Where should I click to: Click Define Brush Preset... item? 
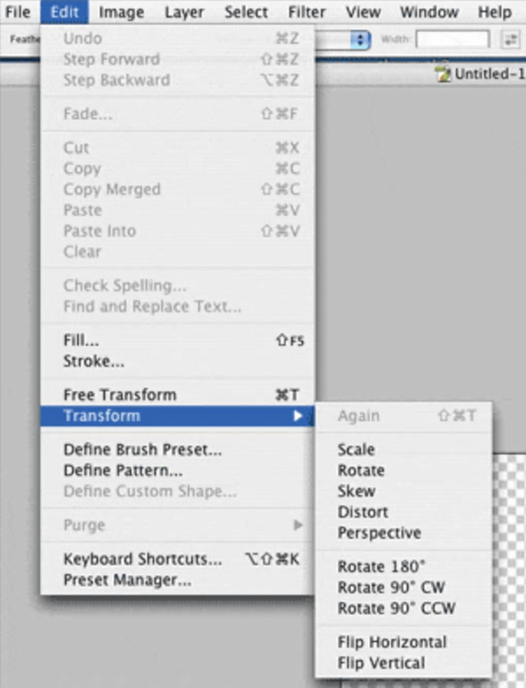point(142,450)
